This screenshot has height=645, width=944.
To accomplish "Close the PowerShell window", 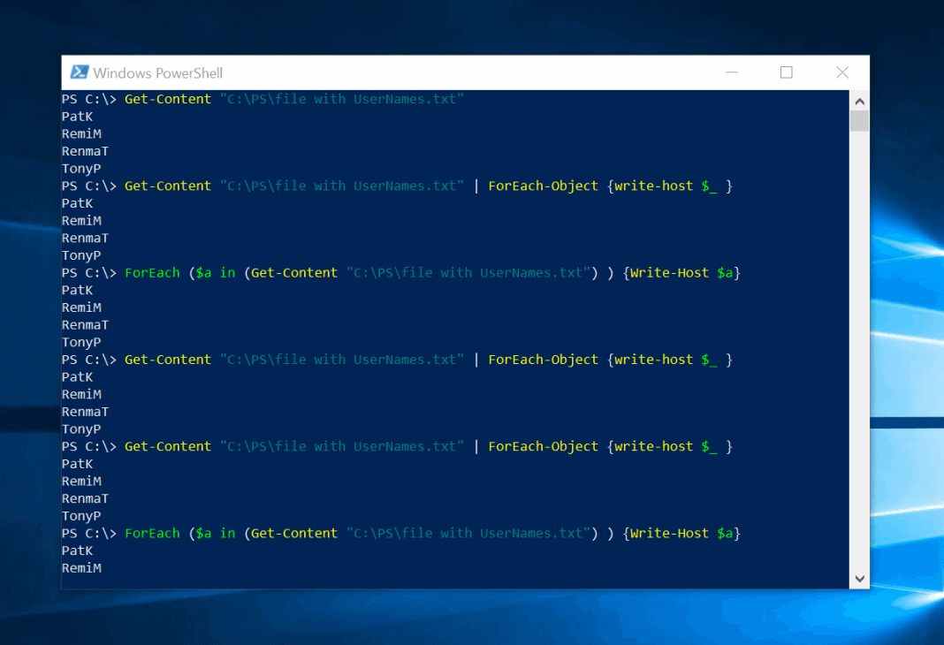I will tap(841, 72).
